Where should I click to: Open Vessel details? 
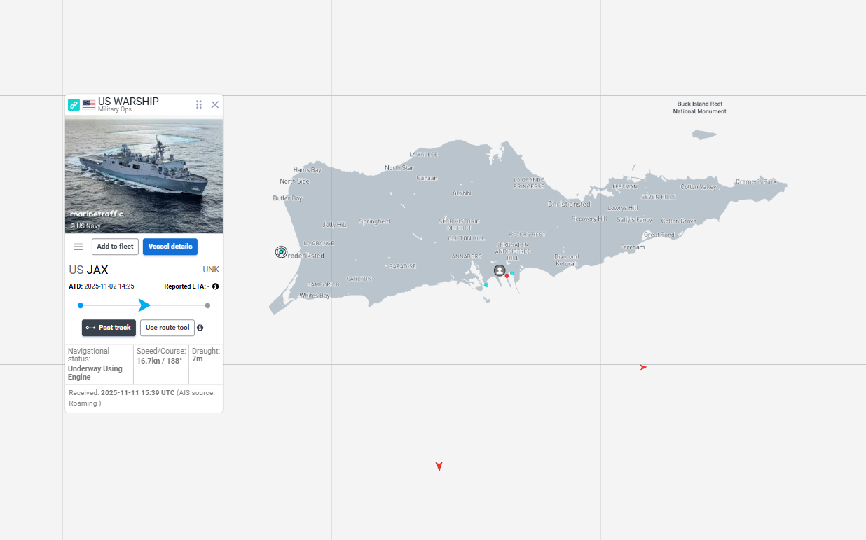pyautogui.click(x=170, y=247)
